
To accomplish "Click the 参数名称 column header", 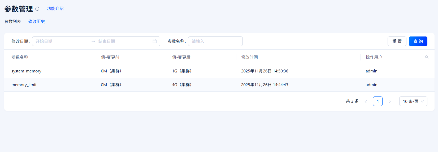I will [x=20, y=57].
